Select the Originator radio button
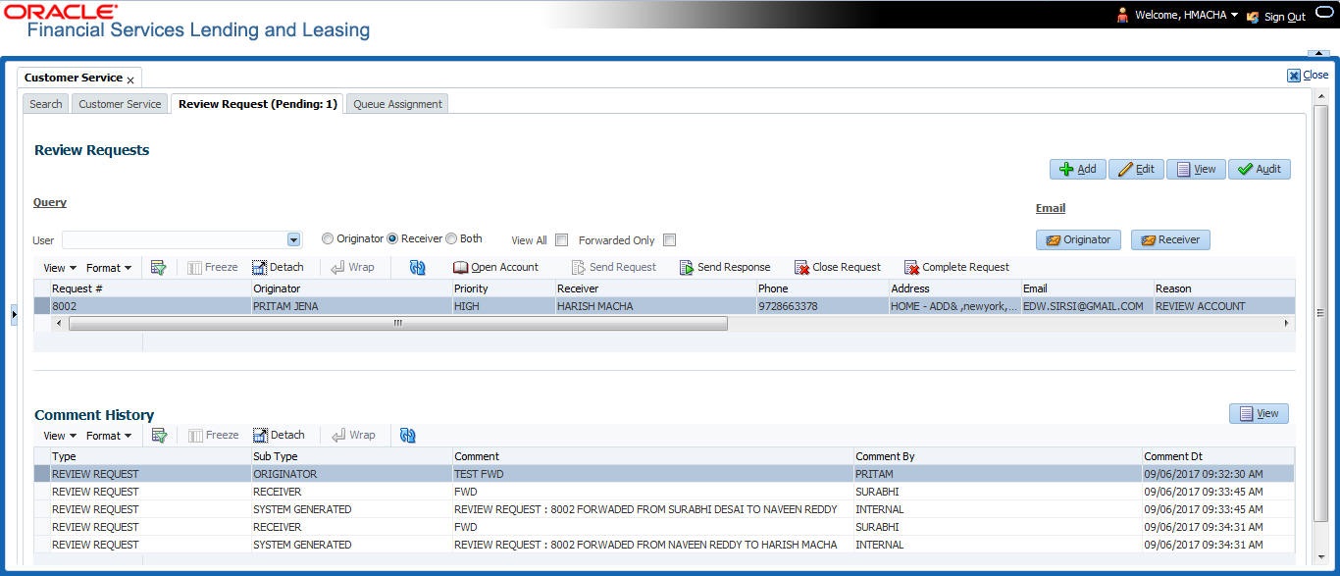This screenshot has width=1340, height=576. 328,238
